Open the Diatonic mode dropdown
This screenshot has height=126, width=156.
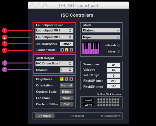coord(101,30)
